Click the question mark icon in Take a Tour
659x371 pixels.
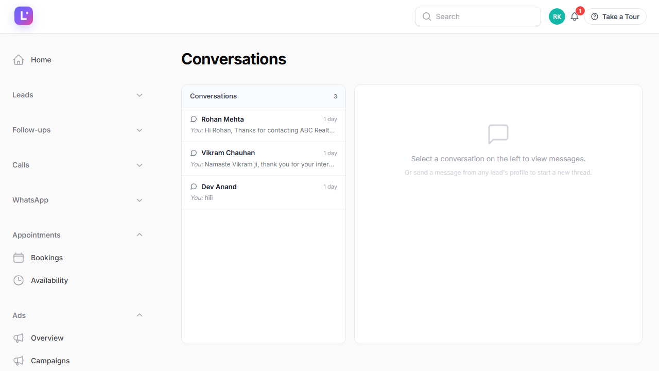595,16
